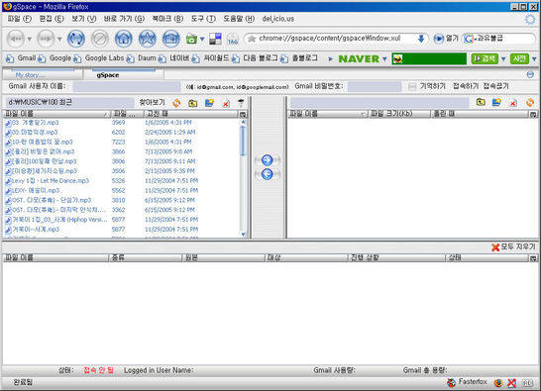The image size is (541, 391).
Task: Open the Back button history dropdown
Action: click(30, 39)
